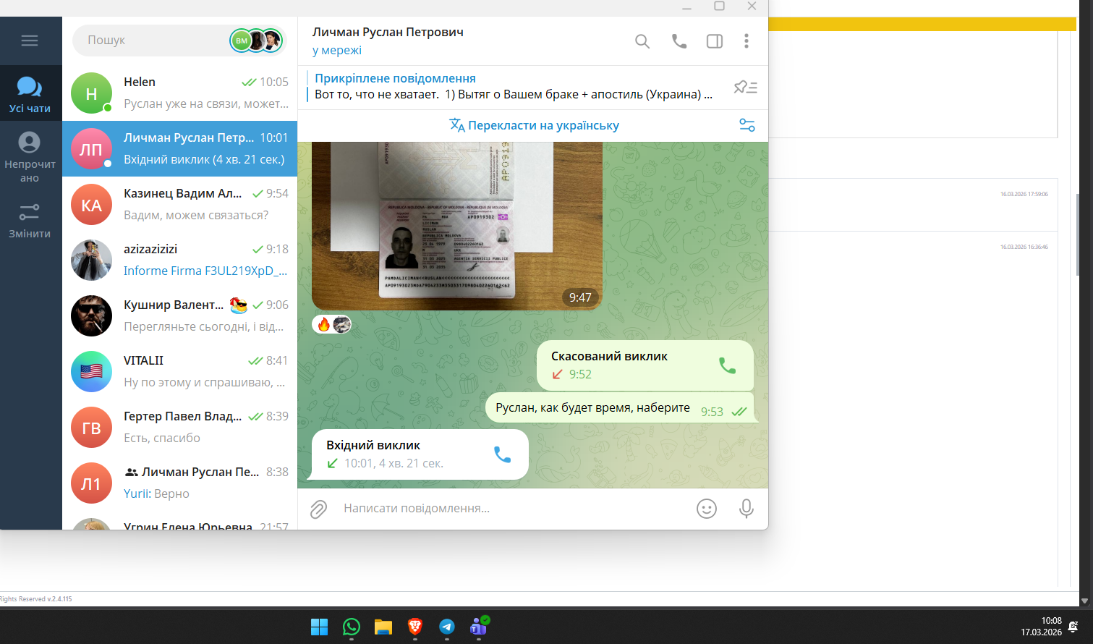Click the flag avatar of VITALII
Image resolution: width=1093 pixels, height=644 pixels.
[91, 372]
